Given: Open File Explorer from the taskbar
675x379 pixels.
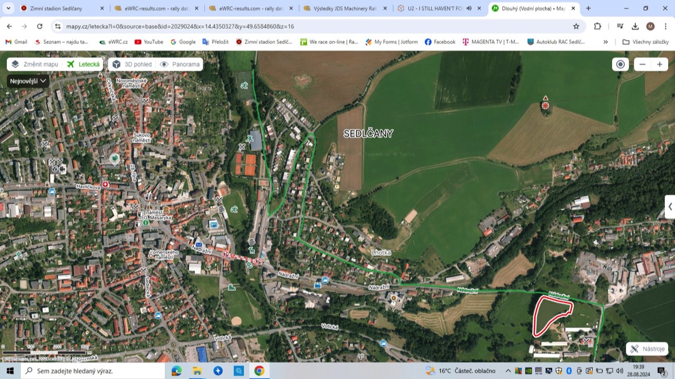Looking at the screenshot, I should pos(197,371).
